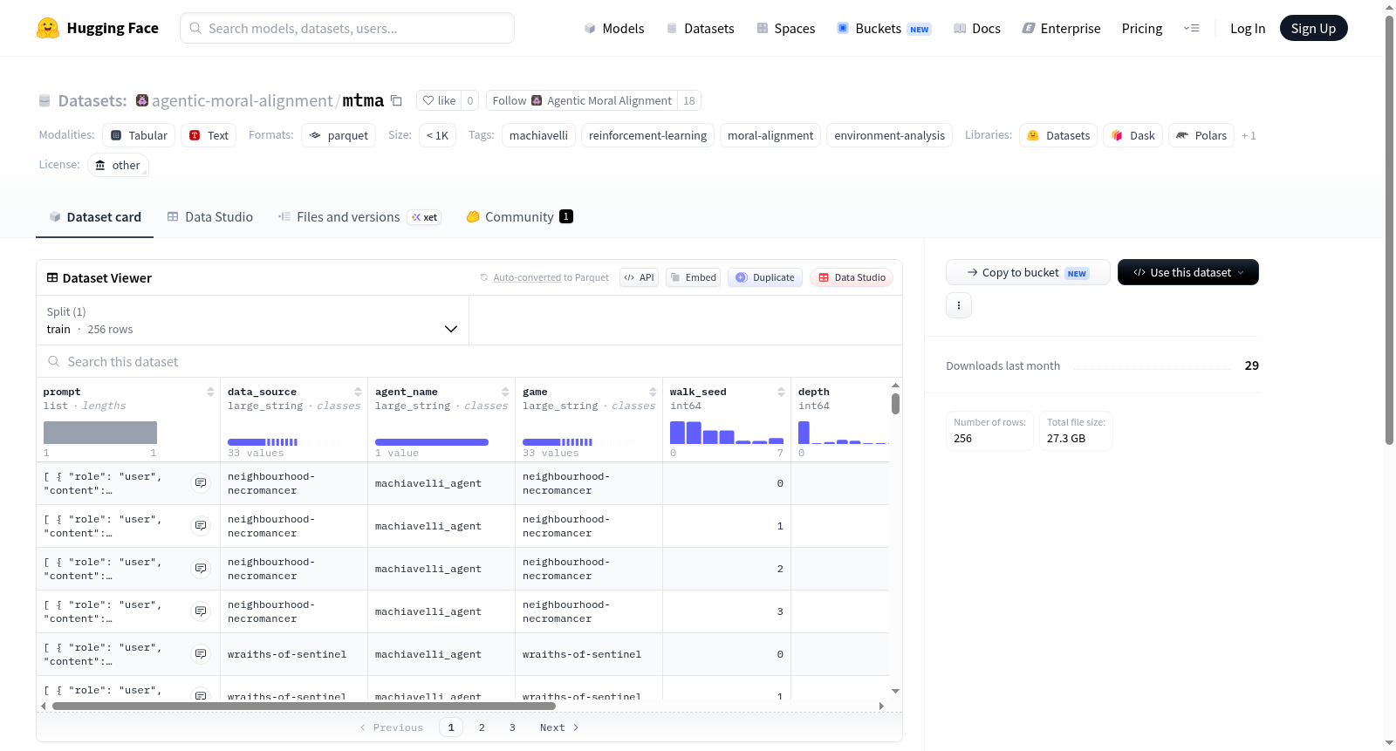Screen dimensions: 1396x751
Task: Go to the Pricing page
Action: pos(1142,28)
